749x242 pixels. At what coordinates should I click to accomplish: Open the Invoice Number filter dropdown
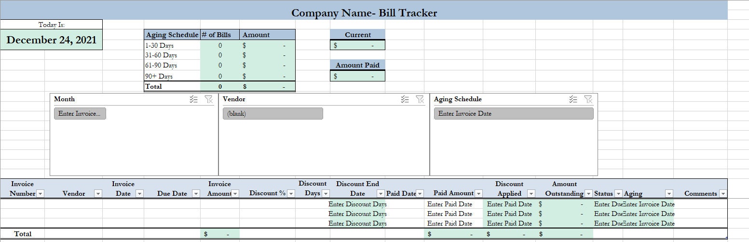point(40,194)
